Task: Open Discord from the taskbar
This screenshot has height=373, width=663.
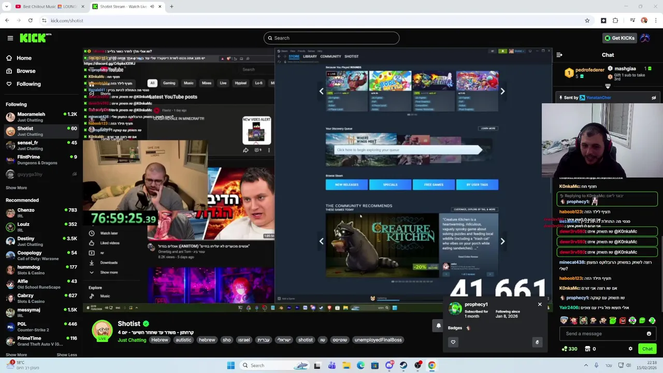Action: pyautogui.click(x=390, y=365)
